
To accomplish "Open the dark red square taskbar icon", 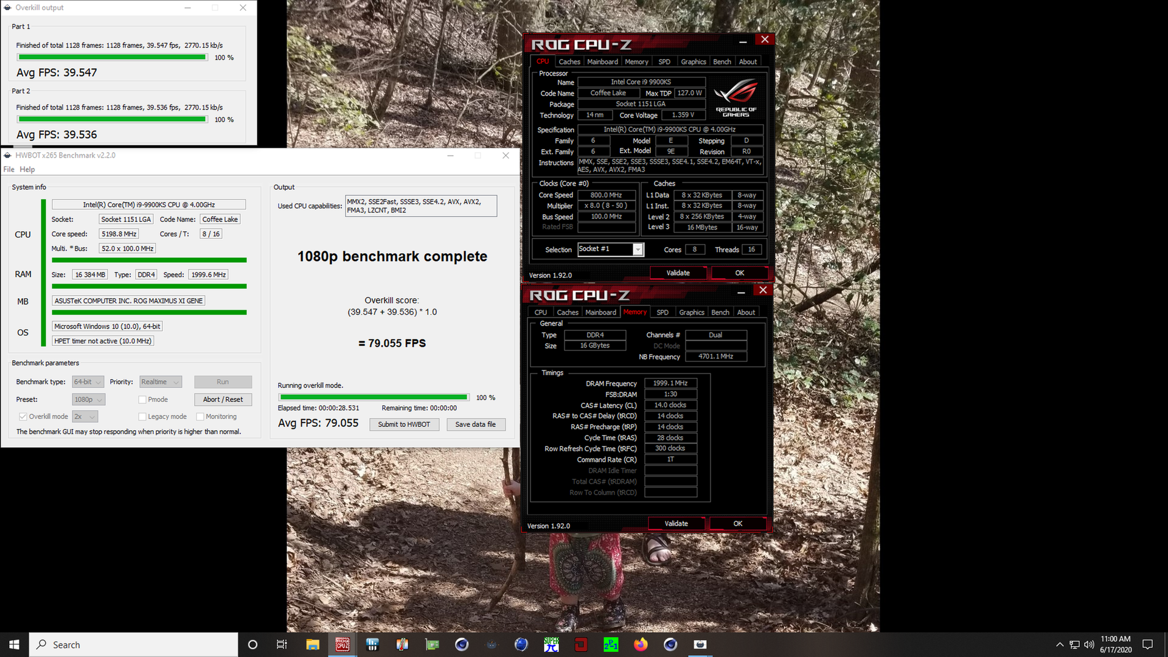I will pyautogui.click(x=581, y=644).
